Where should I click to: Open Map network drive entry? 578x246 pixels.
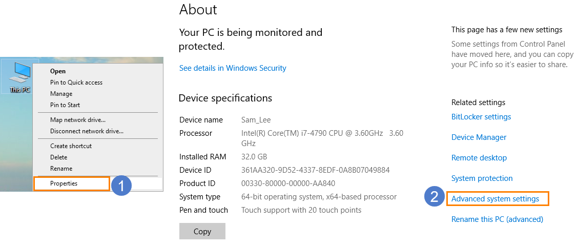click(78, 120)
